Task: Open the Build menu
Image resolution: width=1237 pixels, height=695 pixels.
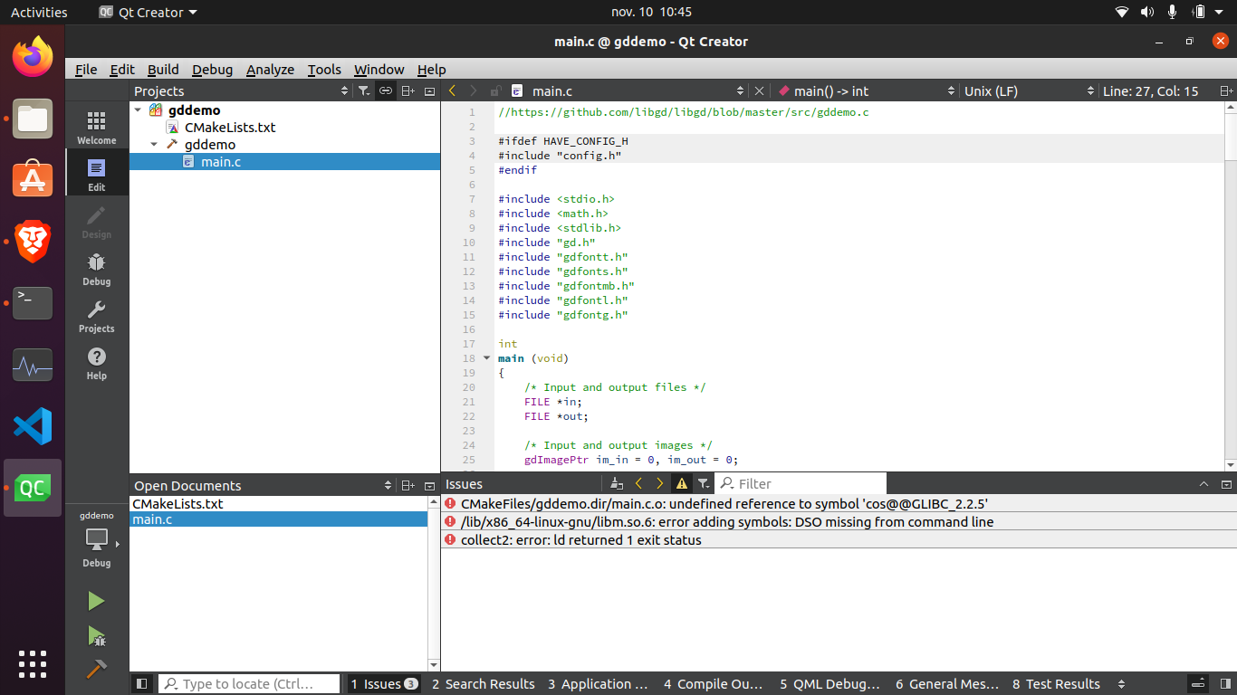Action: click(x=163, y=69)
